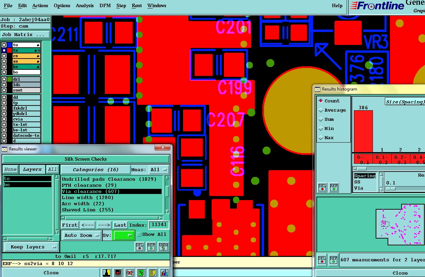
Task: Click the green color swatch on 'drl' layer
Action: click(x=10, y=79)
